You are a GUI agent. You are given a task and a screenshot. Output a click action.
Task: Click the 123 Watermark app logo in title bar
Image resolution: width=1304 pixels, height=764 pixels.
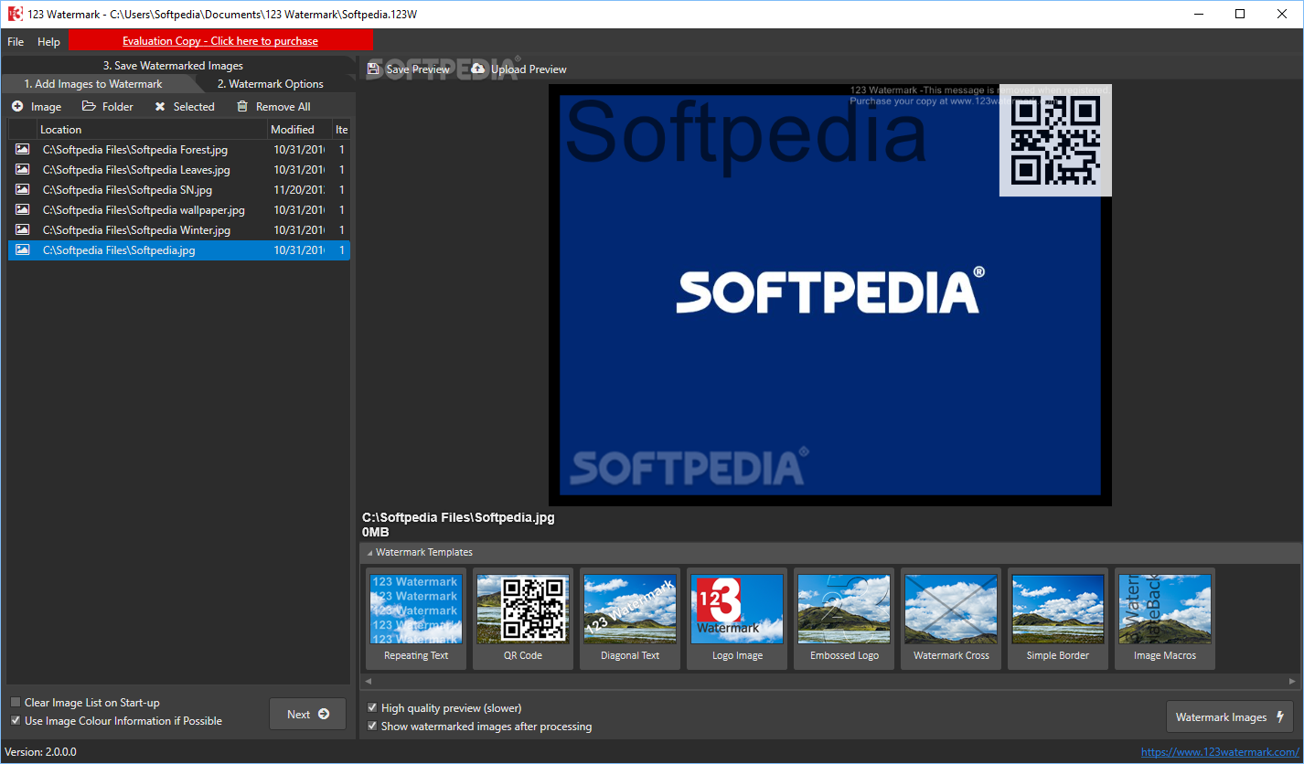15,14
